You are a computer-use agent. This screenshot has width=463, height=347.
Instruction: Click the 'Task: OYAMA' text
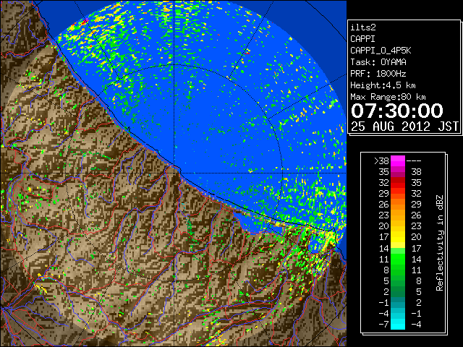coord(378,62)
